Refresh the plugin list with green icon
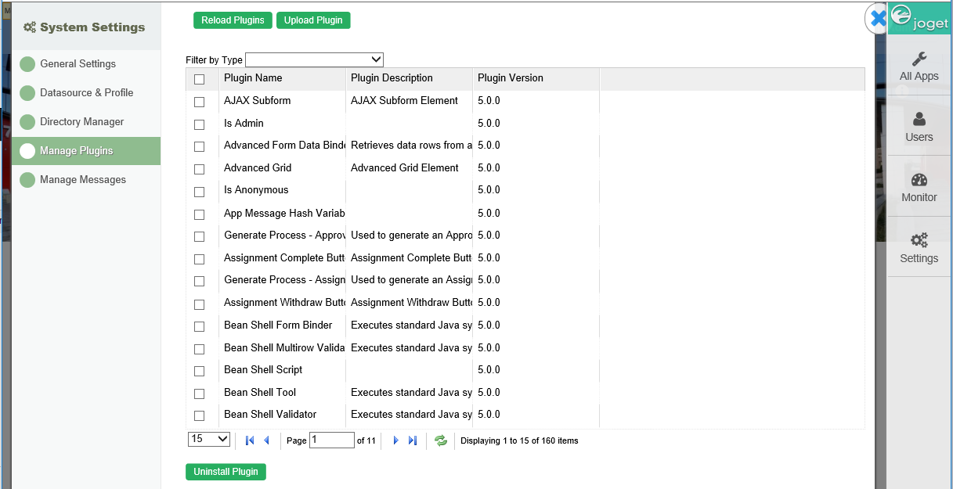This screenshot has height=489, width=953. tap(441, 440)
